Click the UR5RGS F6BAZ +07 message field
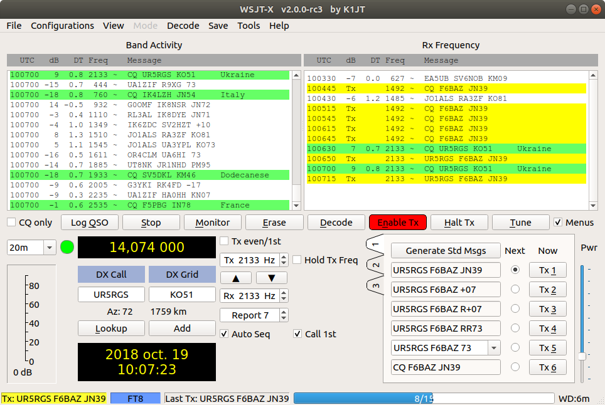Viewport: 605px width, 405px height. point(446,290)
